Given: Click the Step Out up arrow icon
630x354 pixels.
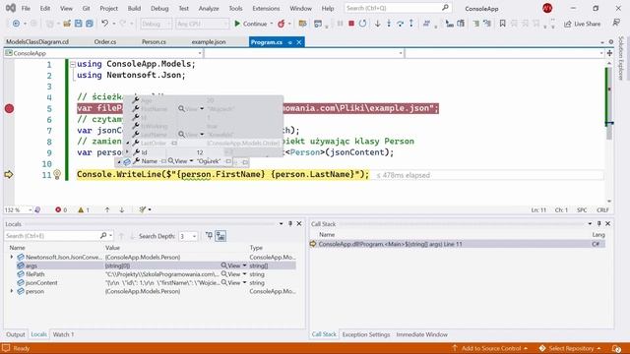Looking at the screenshot, I should coord(411,24).
